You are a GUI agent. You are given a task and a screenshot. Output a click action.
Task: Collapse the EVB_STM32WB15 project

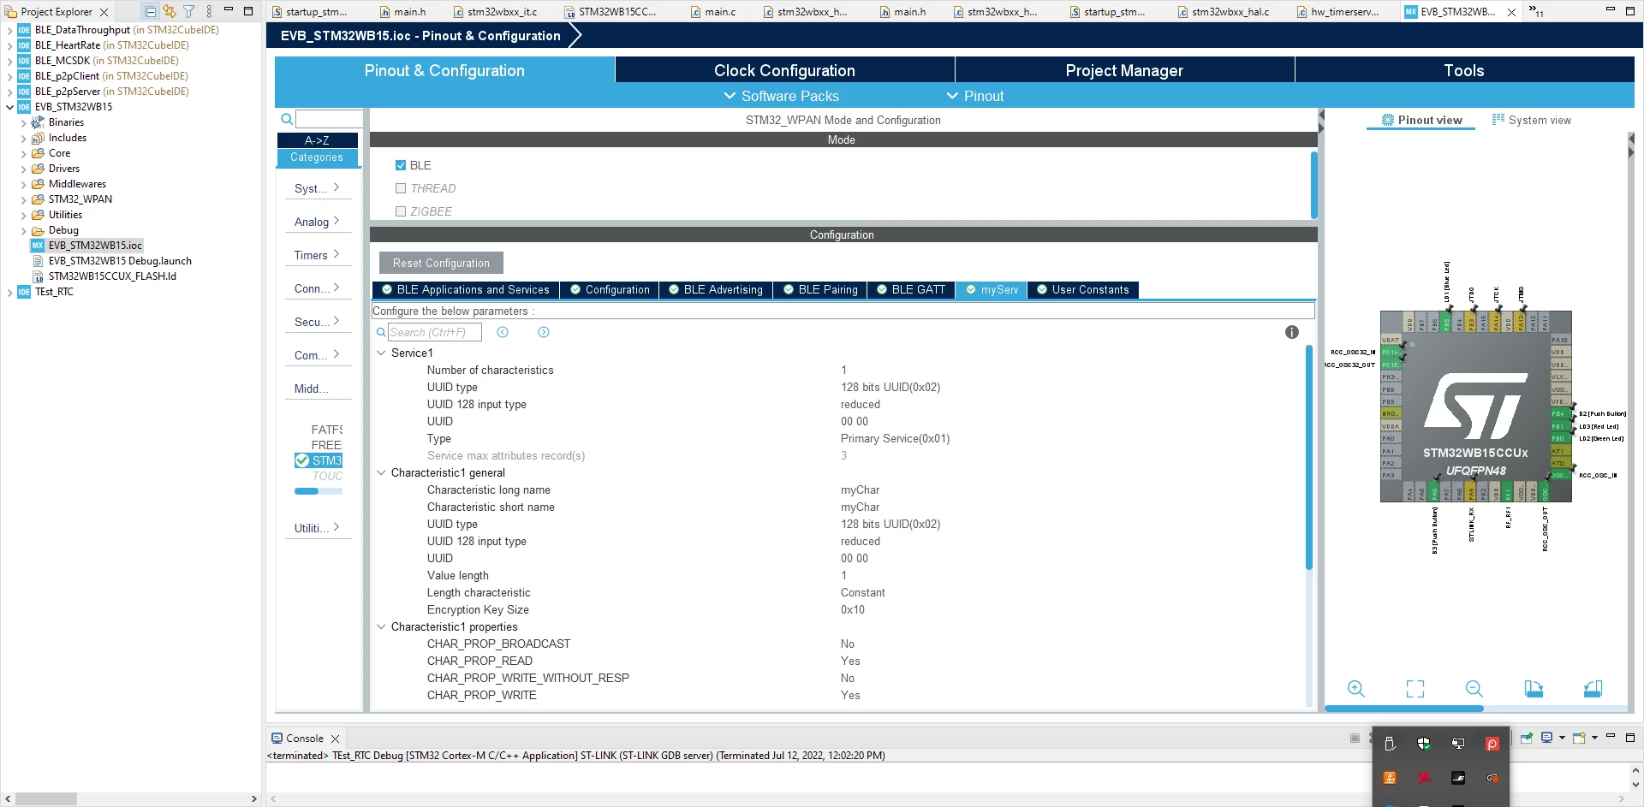click(9, 107)
